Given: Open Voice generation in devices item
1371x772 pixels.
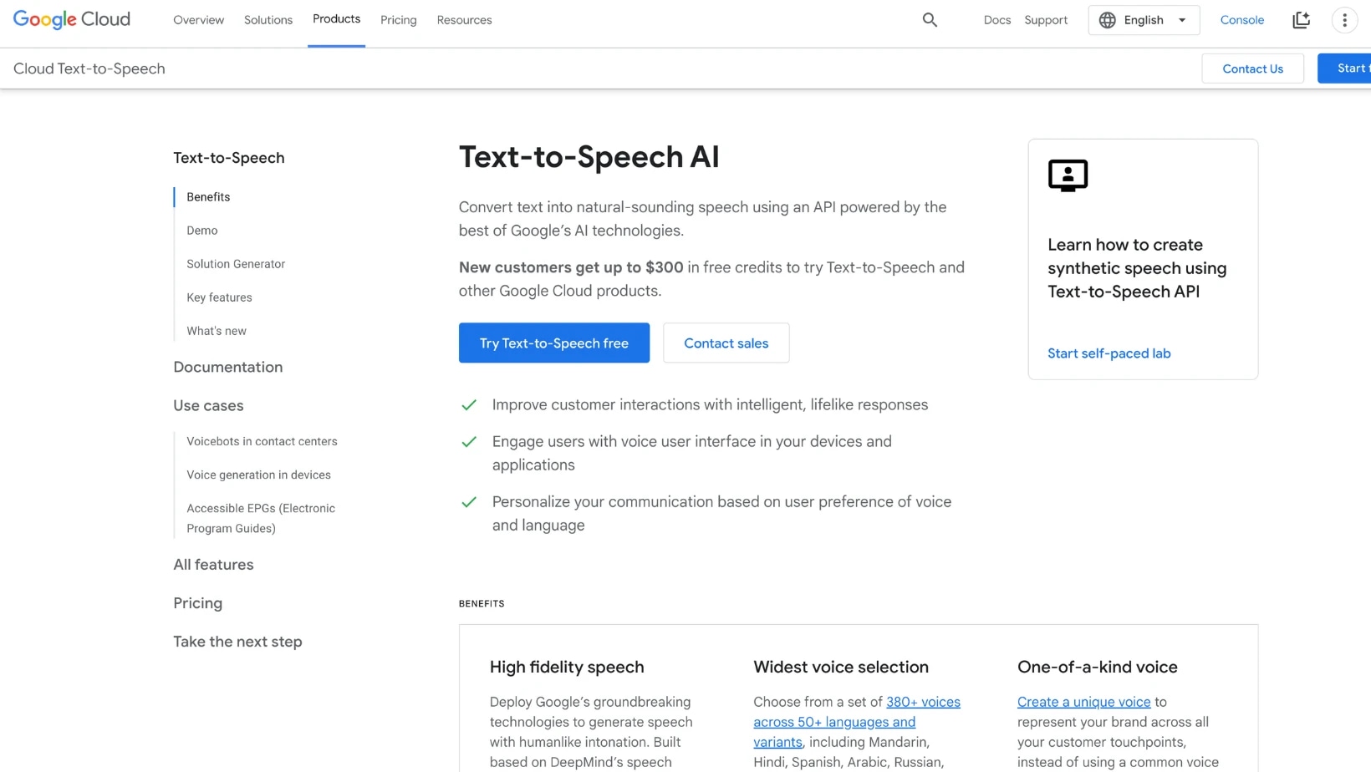Looking at the screenshot, I should [258, 475].
